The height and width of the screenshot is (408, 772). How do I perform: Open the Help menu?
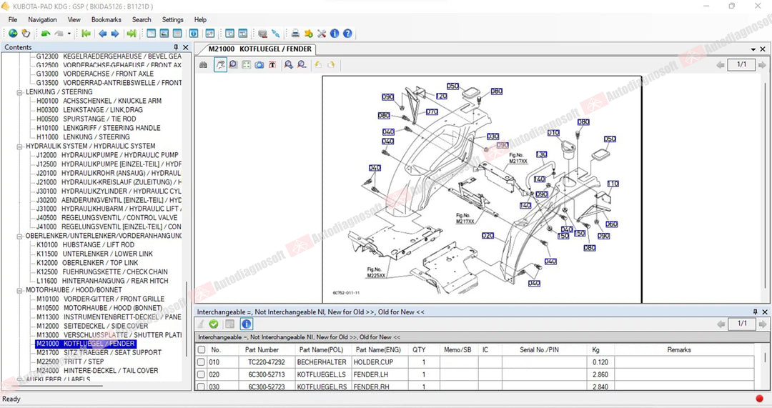point(200,20)
